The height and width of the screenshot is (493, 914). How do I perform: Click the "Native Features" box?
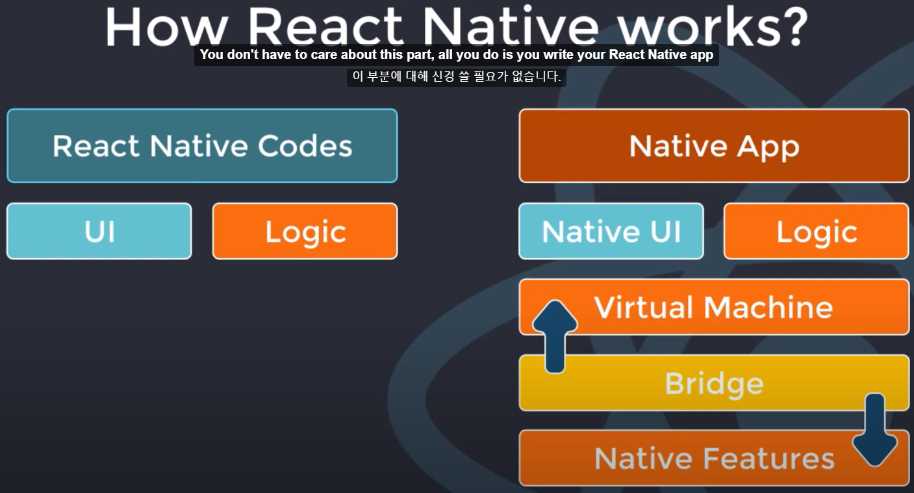click(x=714, y=458)
